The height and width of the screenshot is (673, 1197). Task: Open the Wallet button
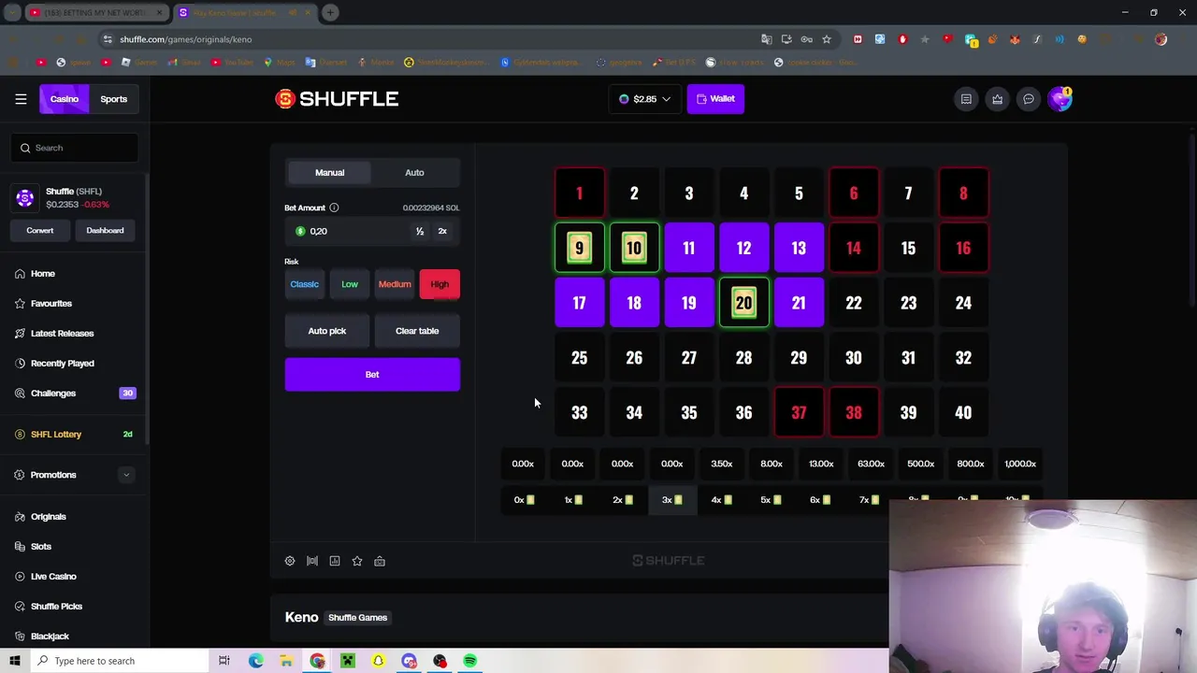click(x=715, y=98)
